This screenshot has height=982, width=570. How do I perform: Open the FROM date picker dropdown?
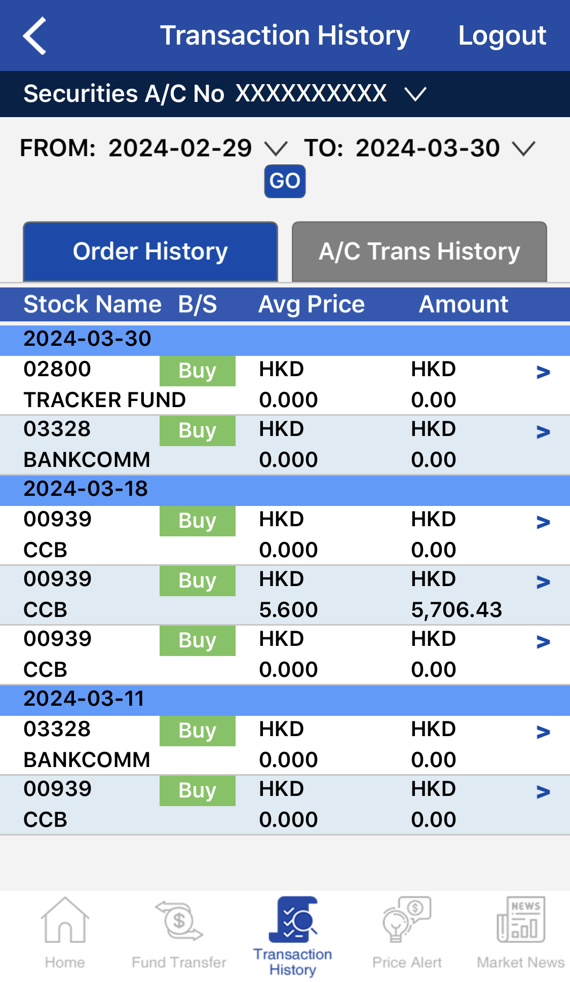(x=276, y=149)
